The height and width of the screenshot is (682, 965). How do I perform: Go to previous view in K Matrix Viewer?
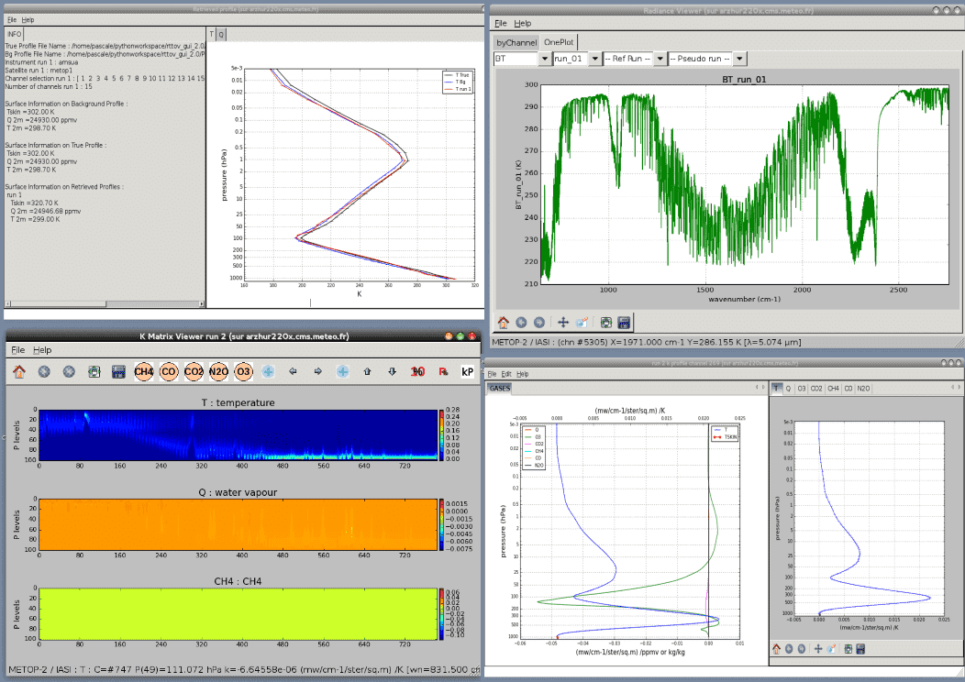(44, 371)
